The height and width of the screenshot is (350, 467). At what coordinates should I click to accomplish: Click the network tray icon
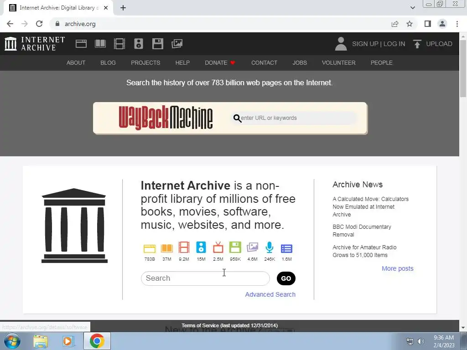(x=410, y=341)
